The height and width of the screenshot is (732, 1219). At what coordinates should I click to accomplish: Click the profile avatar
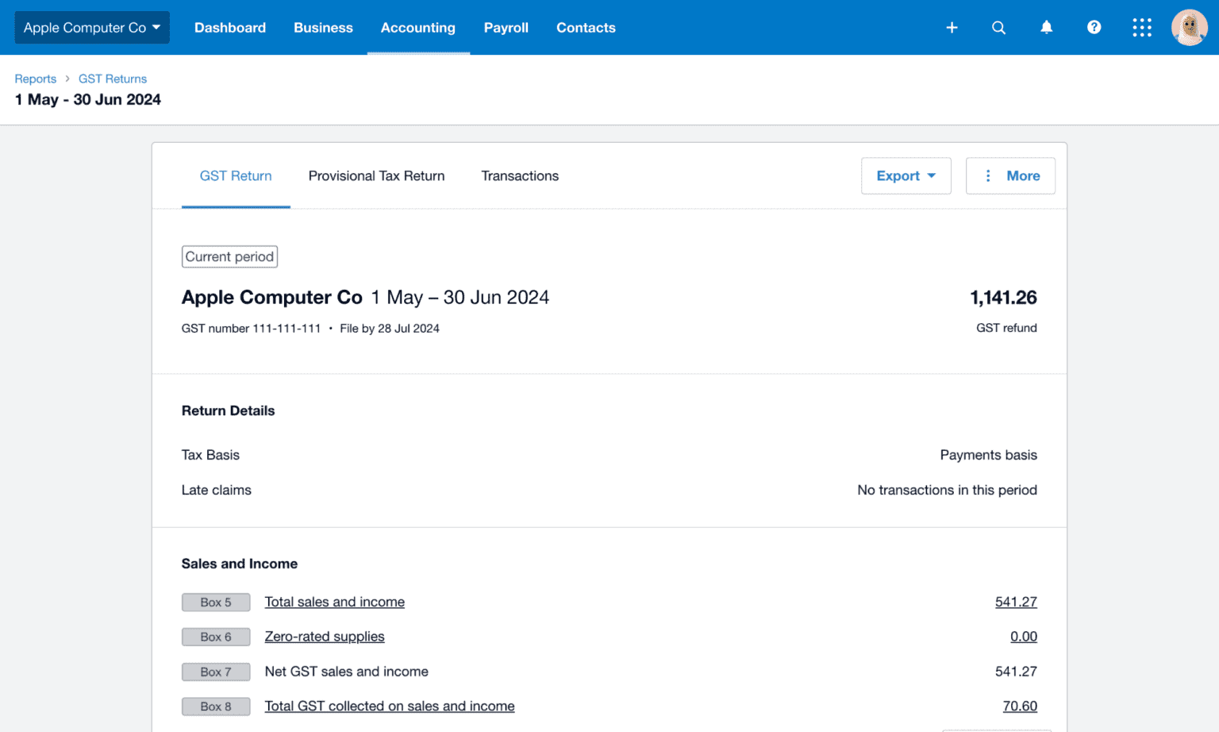click(x=1189, y=27)
